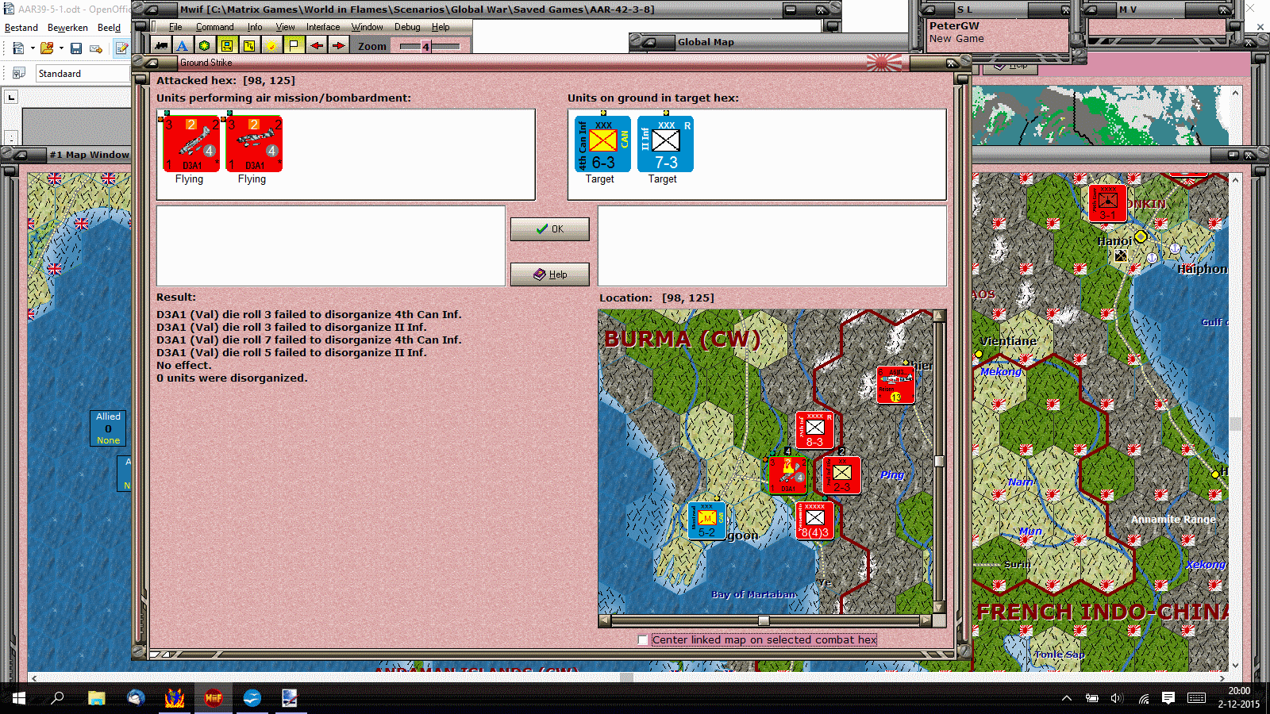The width and height of the screenshot is (1270, 714).
Task: Open the Bewerken menu in OpenOffice
Action: [67, 27]
